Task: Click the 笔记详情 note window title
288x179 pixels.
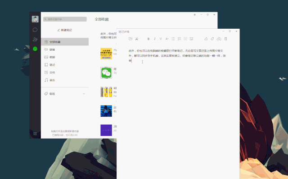Action: pos(124,32)
